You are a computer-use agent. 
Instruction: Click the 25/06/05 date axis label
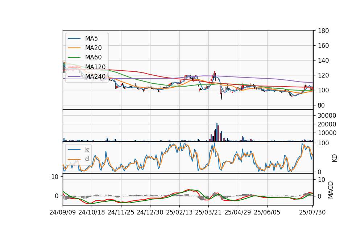(x=267, y=212)
